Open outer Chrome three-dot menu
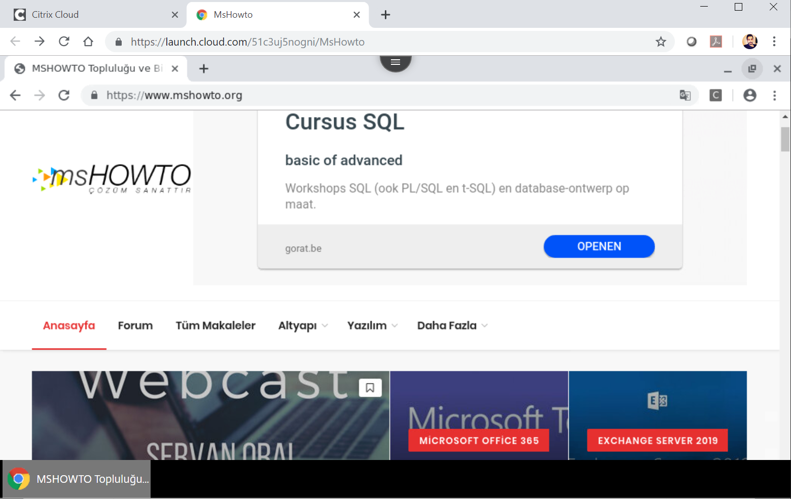 point(774,42)
